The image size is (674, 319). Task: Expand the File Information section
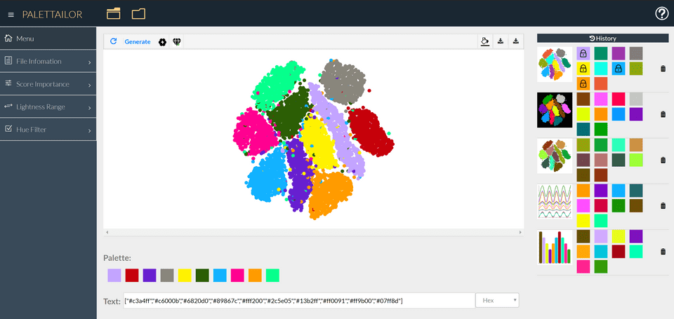(48, 62)
